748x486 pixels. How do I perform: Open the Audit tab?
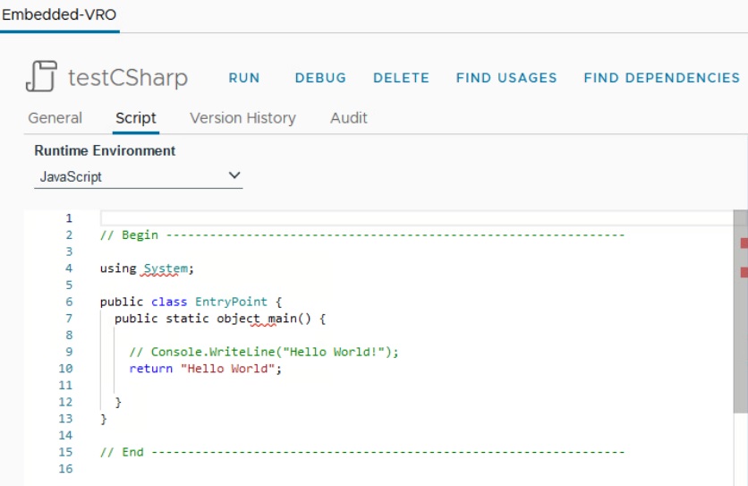[349, 118]
